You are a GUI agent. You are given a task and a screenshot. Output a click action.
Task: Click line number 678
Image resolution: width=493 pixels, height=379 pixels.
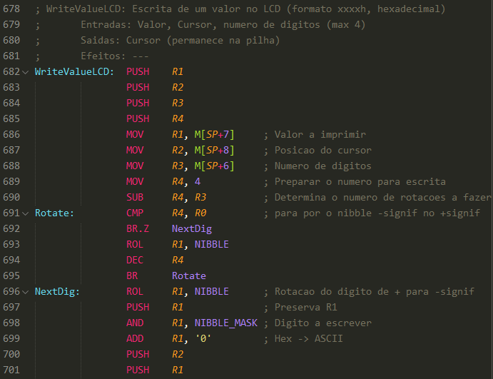[x=11, y=9]
